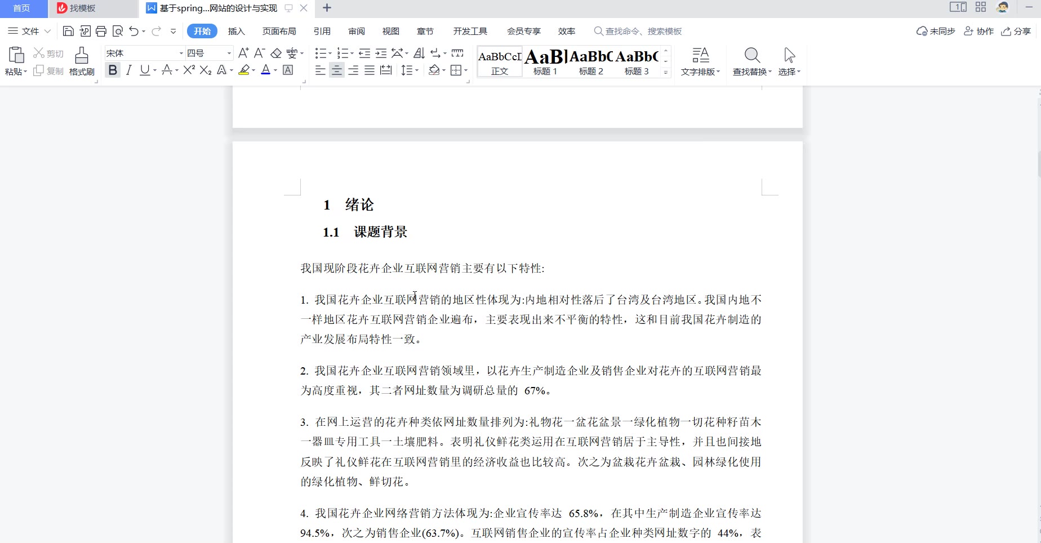Apply blue font color
The width and height of the screenshot is (1041, 543).
[x=266, y=70]
